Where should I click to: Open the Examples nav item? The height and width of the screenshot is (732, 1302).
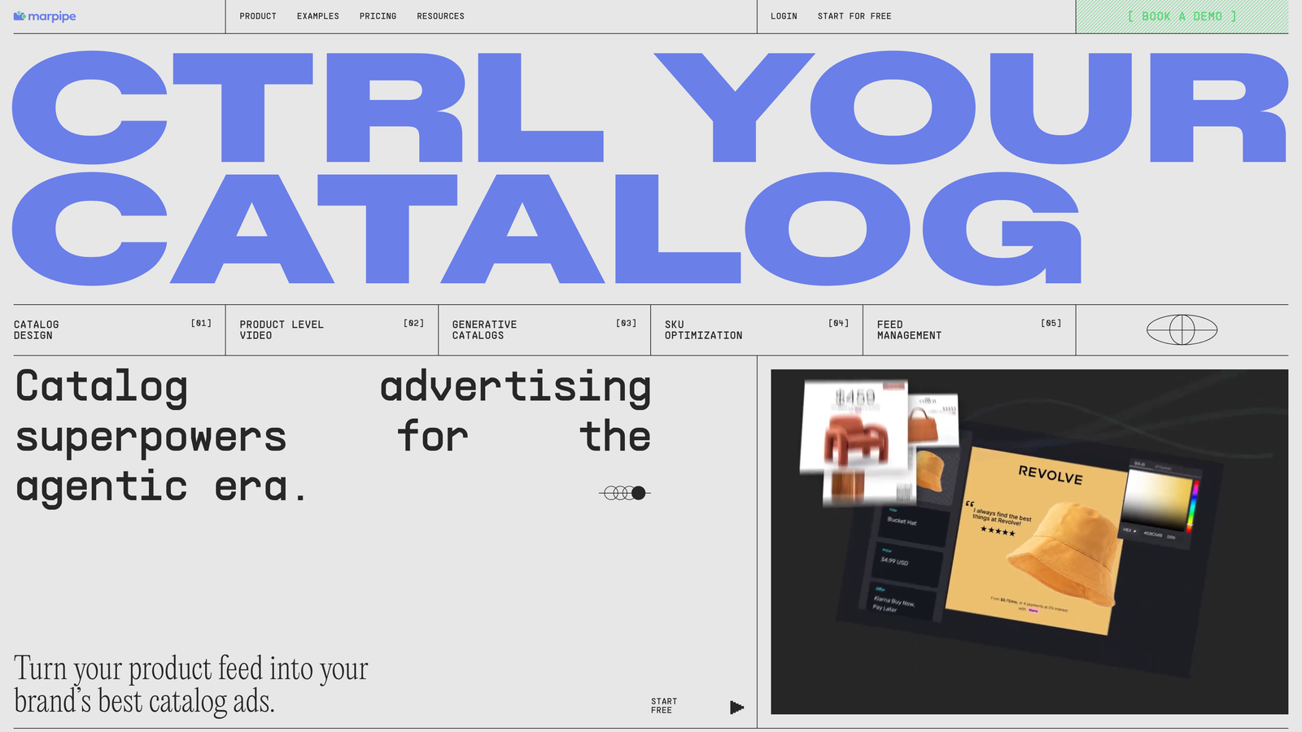click(x=317, y=16)
